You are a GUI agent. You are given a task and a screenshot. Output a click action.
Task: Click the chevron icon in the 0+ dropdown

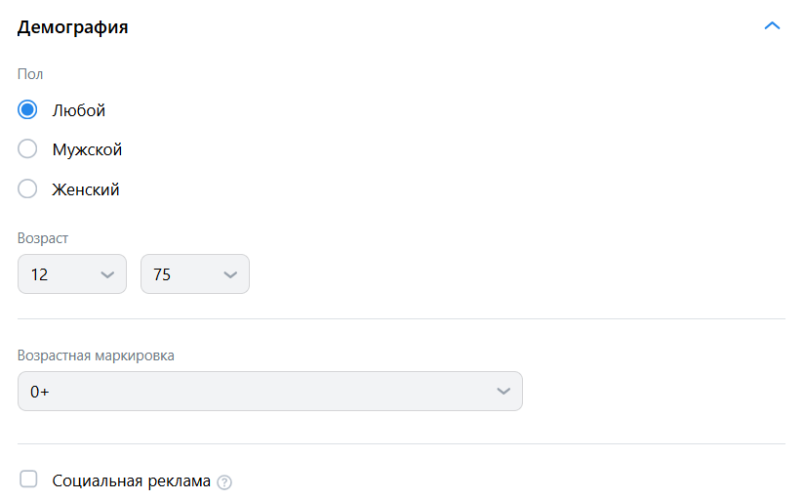[503, 391]
